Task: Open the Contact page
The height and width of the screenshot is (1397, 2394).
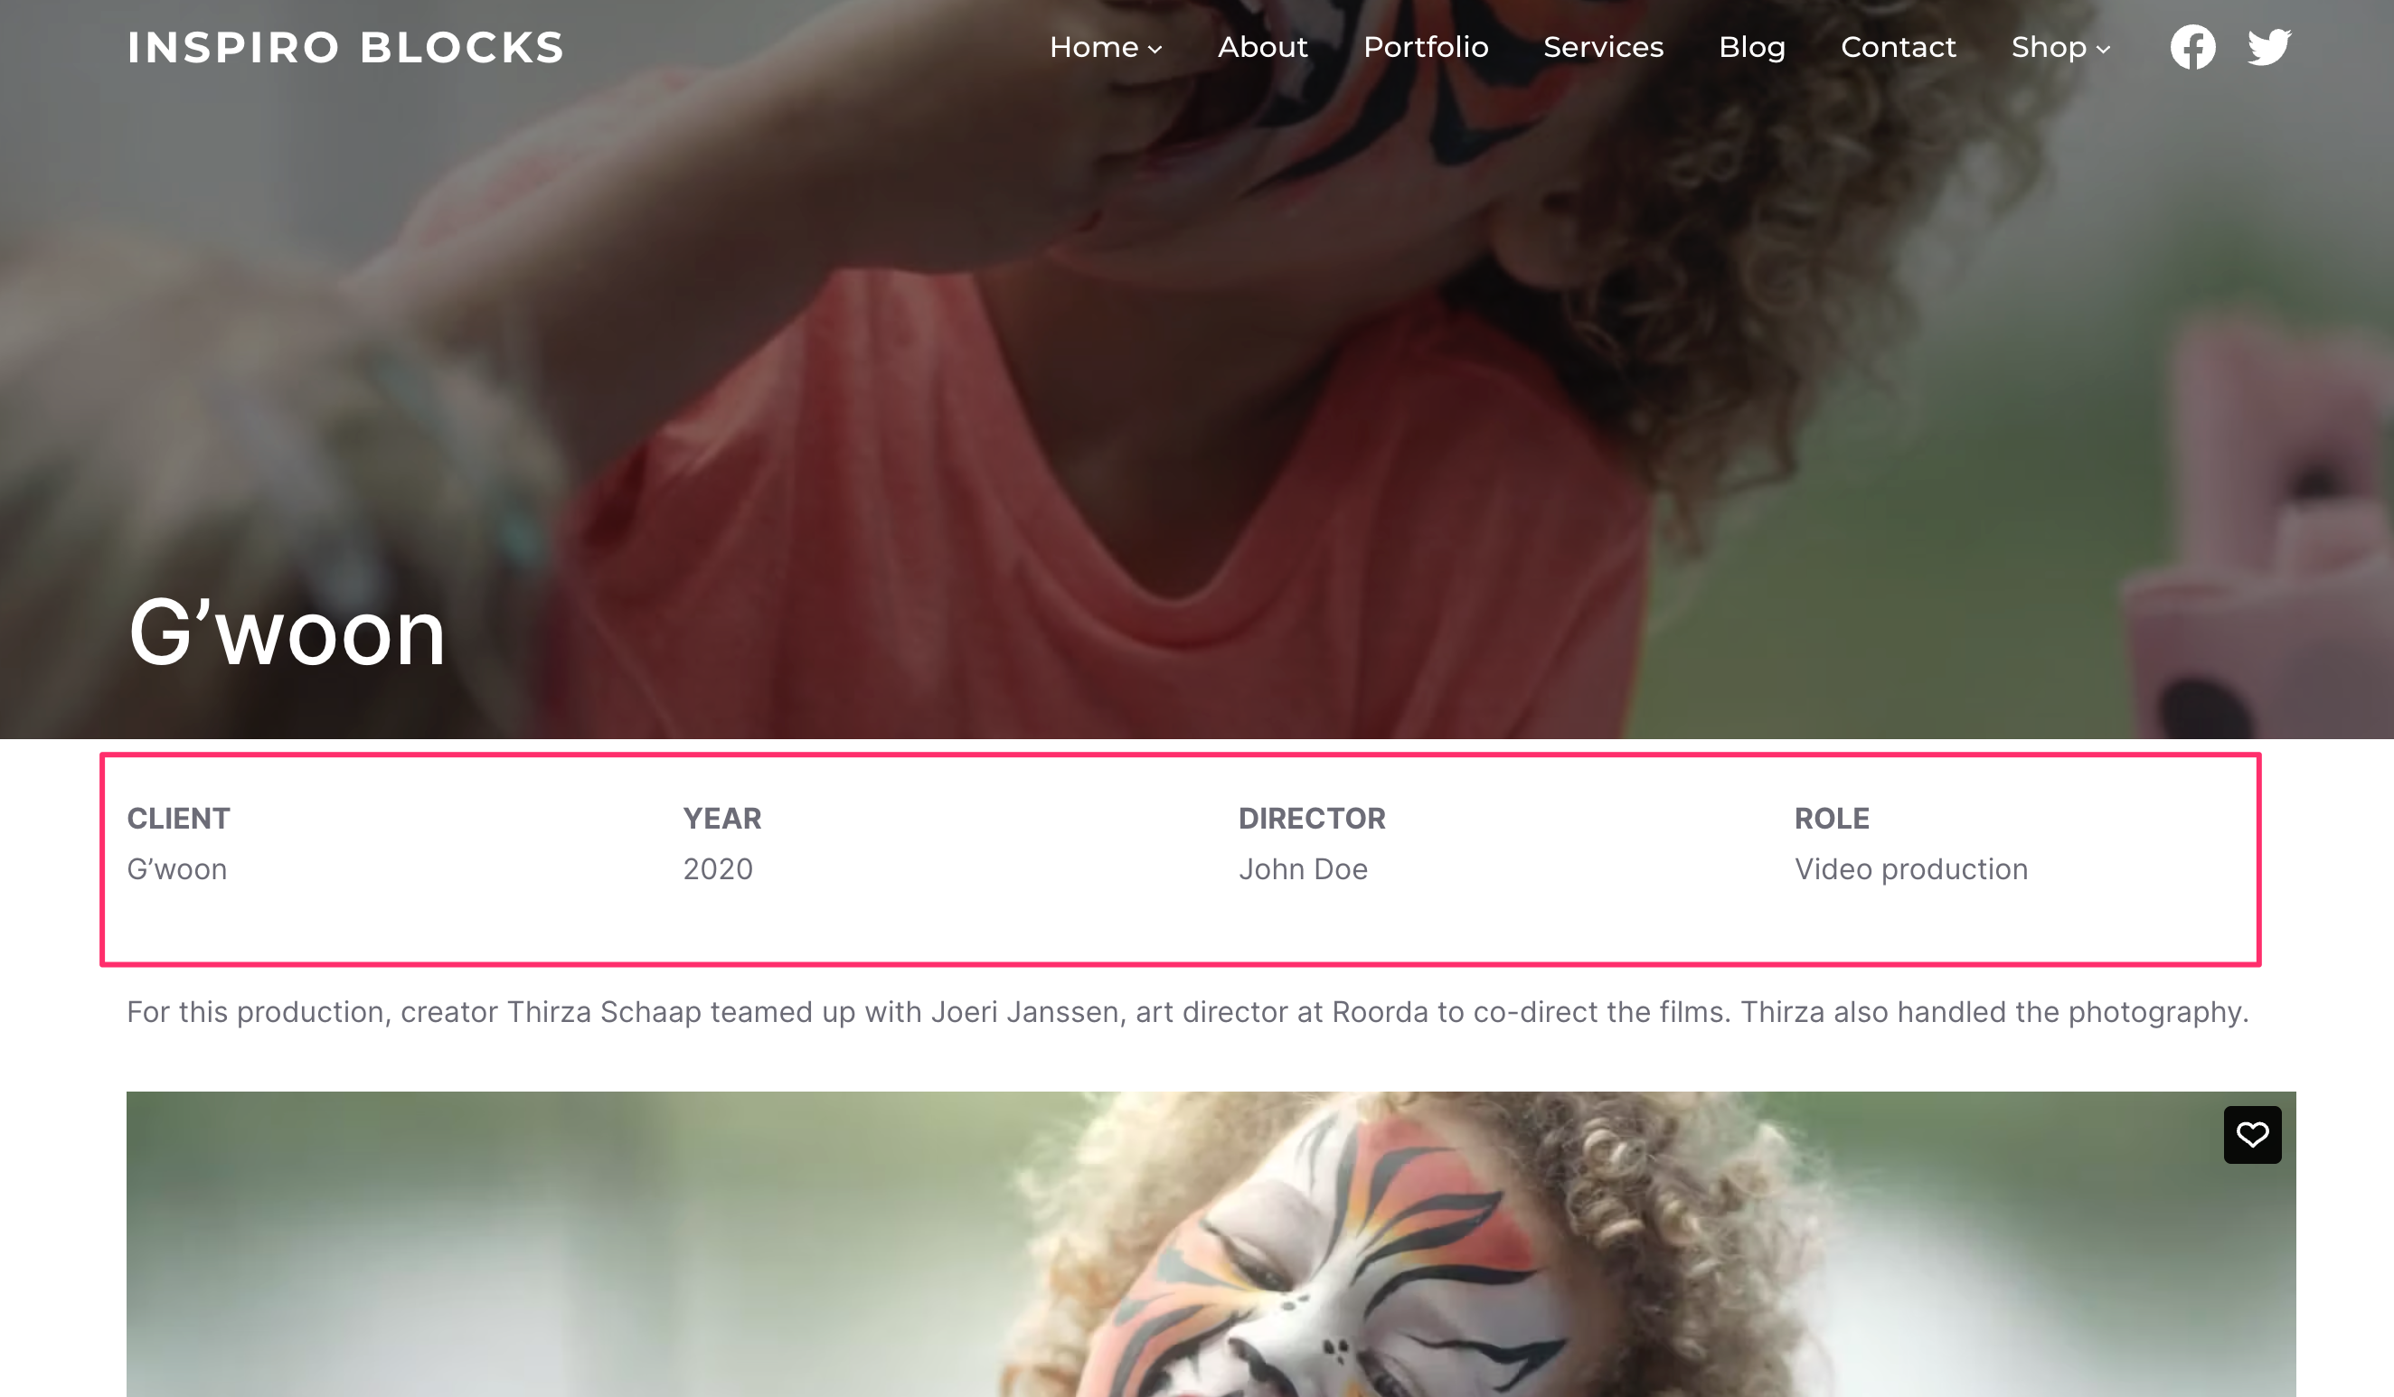Action: click(x=1898, y=48)
